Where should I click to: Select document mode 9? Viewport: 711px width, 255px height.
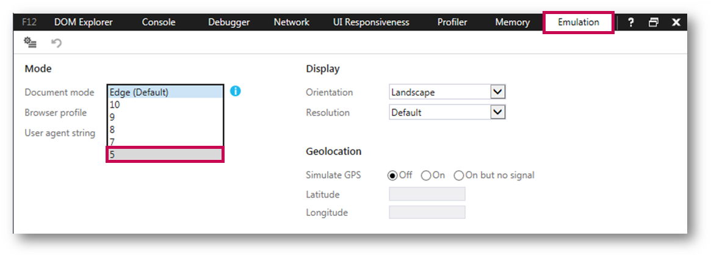coord(165,117)
